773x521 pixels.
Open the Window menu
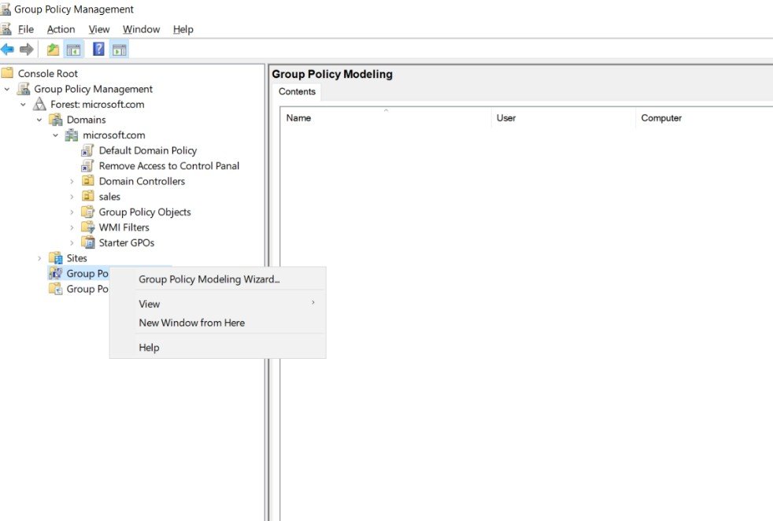click(142, 29)
